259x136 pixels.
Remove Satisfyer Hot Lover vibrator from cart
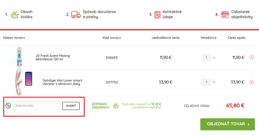252,82
